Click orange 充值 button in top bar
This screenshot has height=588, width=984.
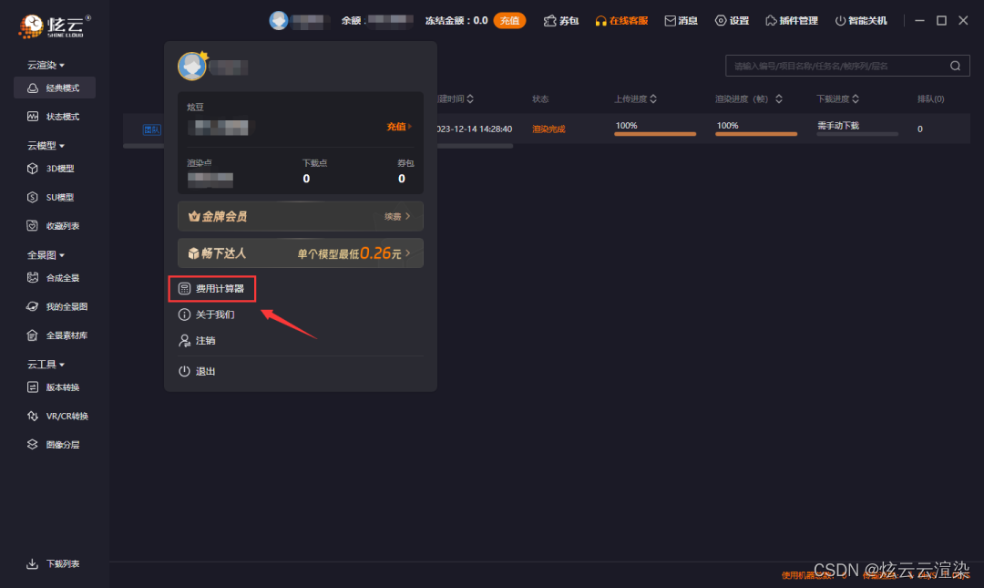click(x=509, y=21)
